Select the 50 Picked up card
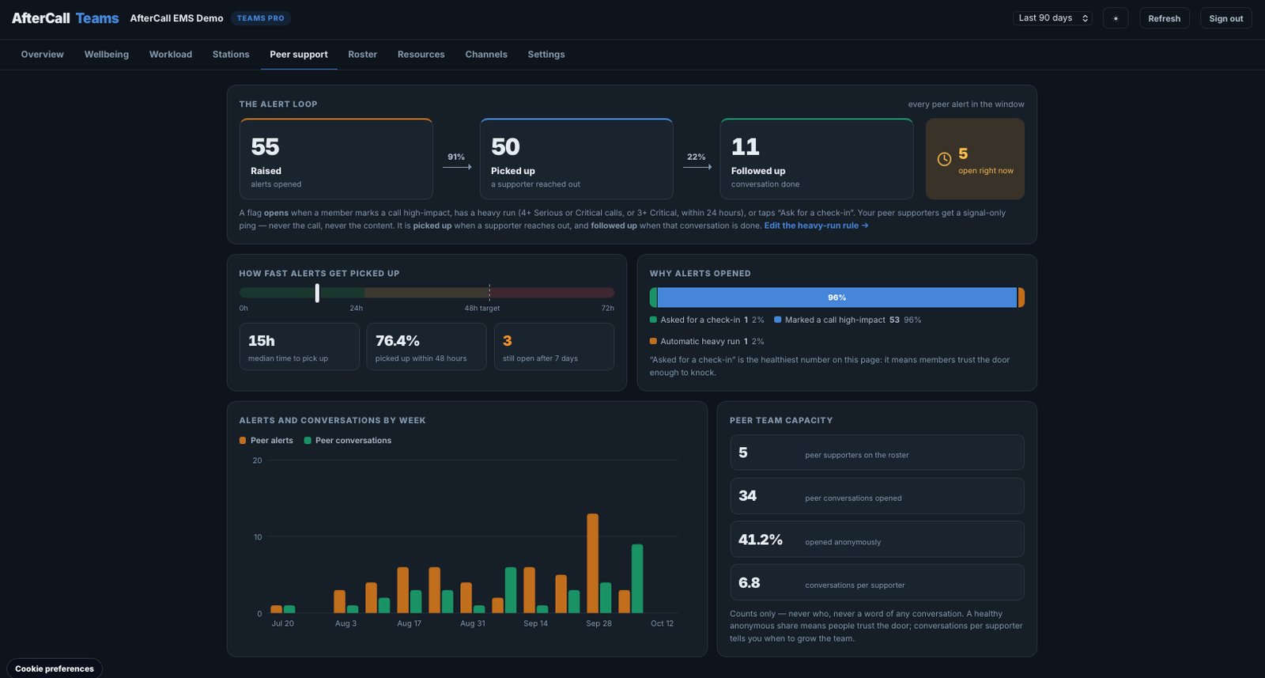This screenshot has height=678, width=1265. (576, 159)
